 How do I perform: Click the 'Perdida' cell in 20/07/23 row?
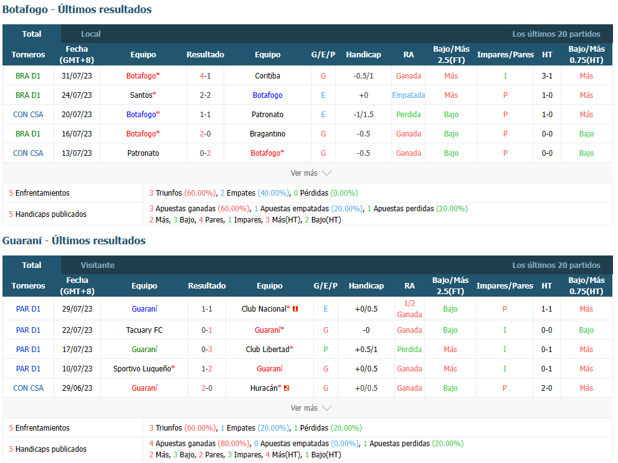tap(408, 115)
